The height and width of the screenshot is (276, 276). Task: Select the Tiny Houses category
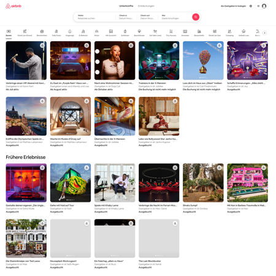(171, 33)
